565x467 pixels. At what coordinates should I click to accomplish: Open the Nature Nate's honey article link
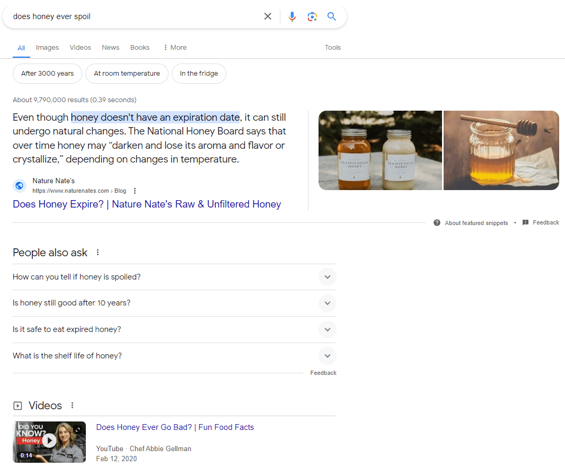pyautogui.click(x=146, y=204)
